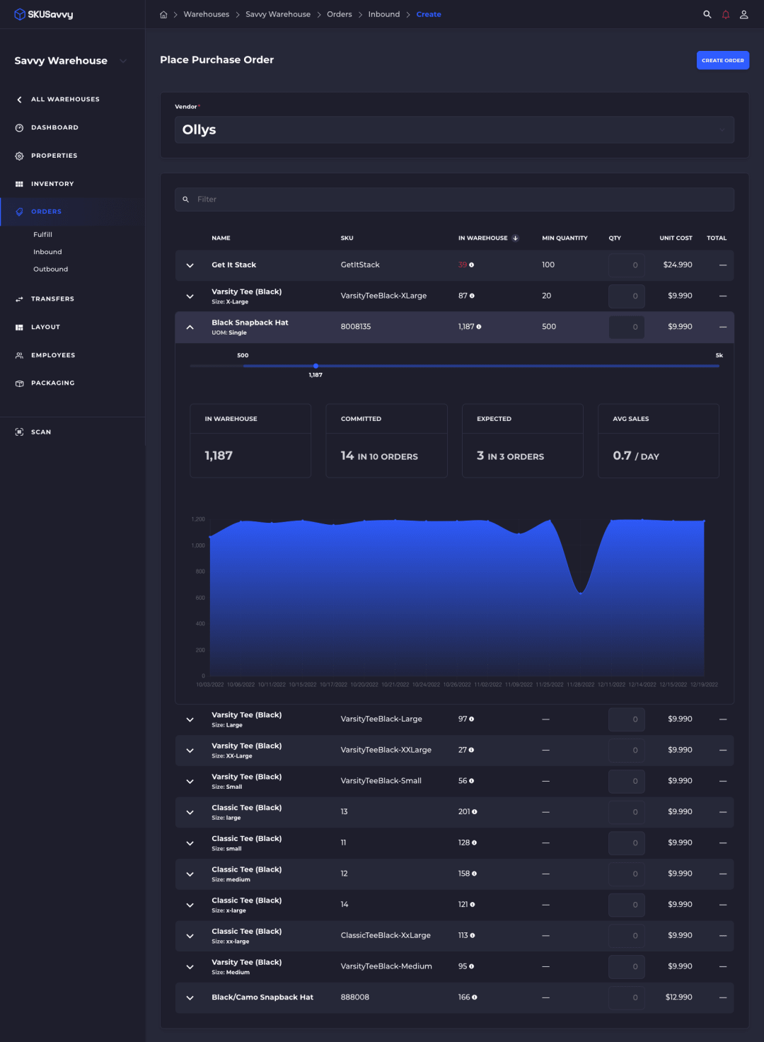Open Transfers in the sidebar
Screen dimensions: 764x1042
pyautogui.click(x=52, y=299)
